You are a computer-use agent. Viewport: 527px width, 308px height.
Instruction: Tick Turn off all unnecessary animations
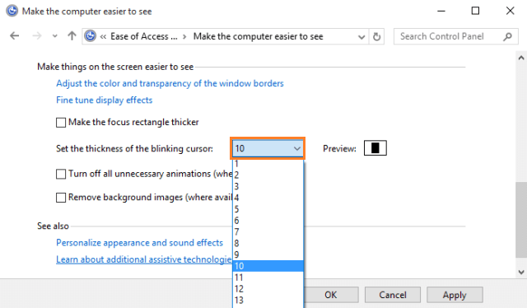(x=61, y=174)
